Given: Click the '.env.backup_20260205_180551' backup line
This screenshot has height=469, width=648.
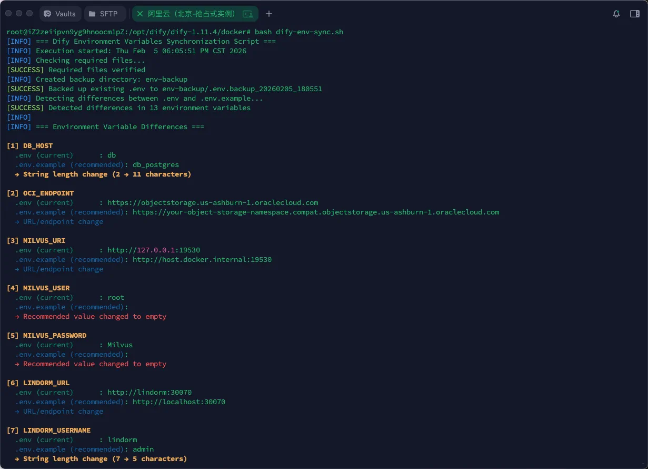Looking at the screenshot, I should point(164,89).
